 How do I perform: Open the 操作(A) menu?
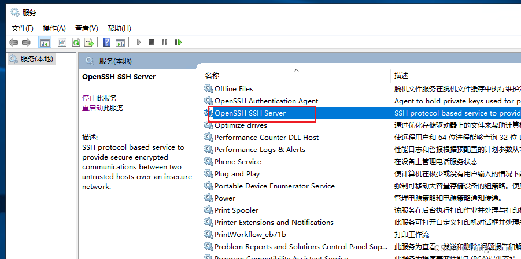[54, 28]
